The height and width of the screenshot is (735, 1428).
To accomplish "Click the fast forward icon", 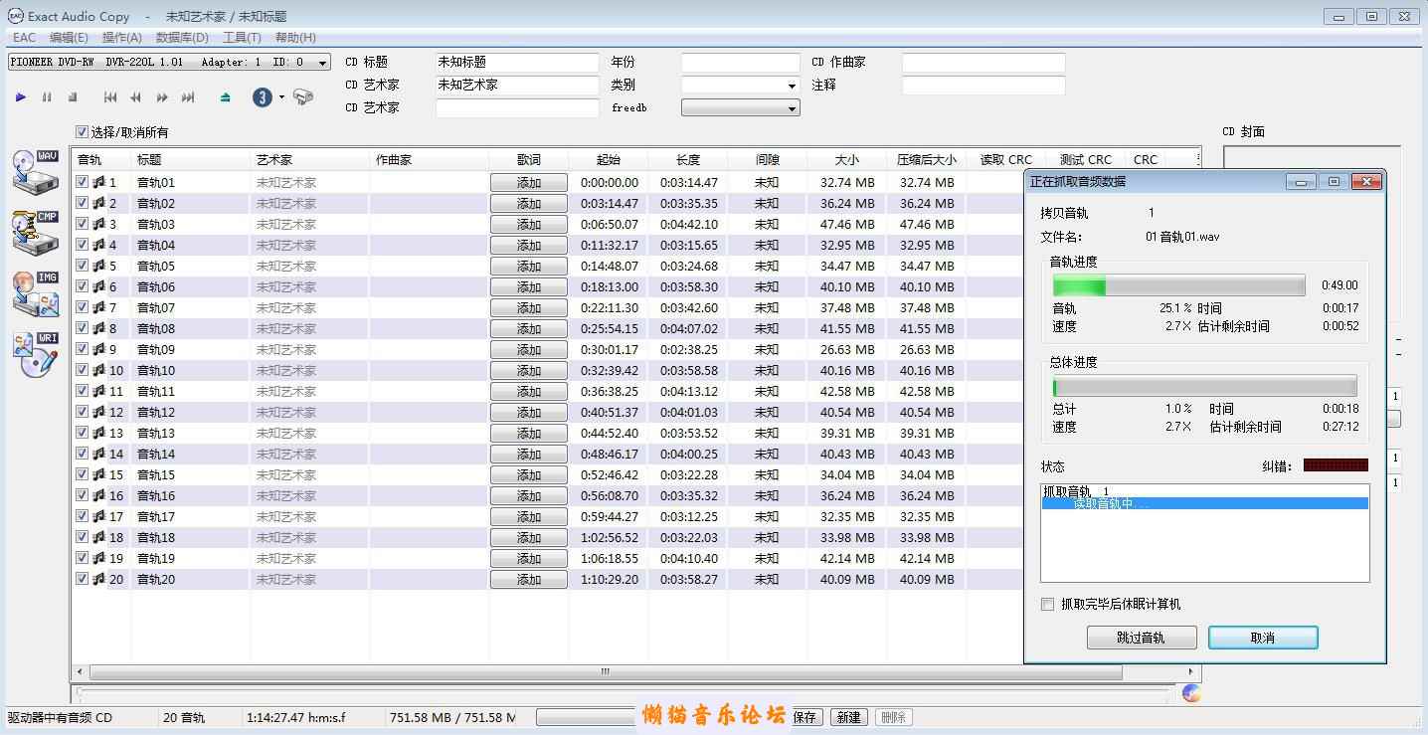I will coord(161,97).
